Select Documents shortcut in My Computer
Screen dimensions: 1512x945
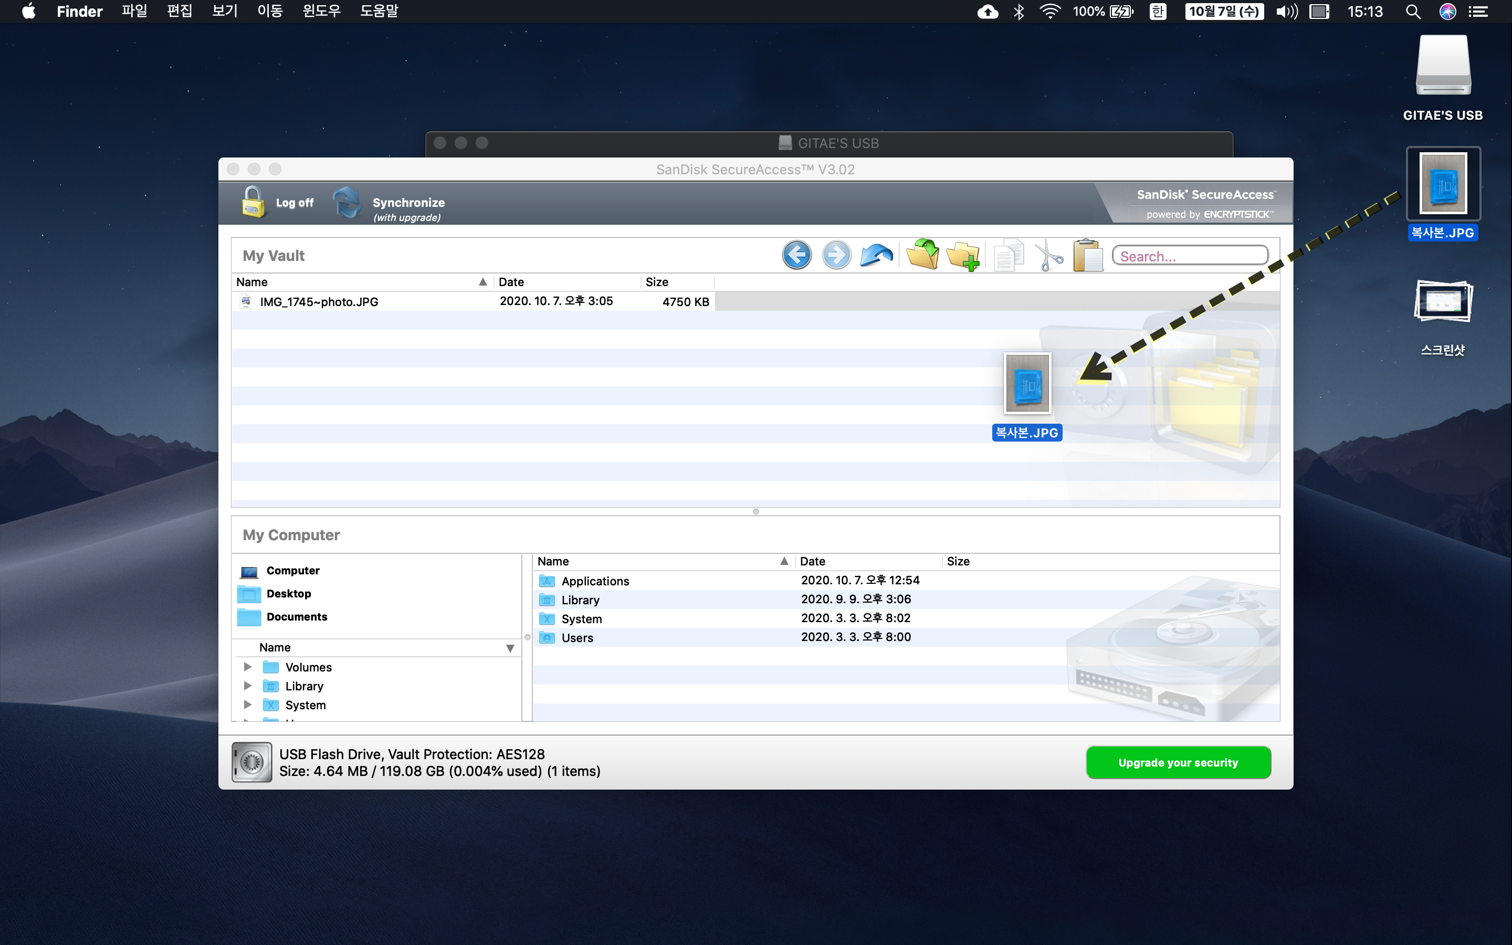(282, 617)
